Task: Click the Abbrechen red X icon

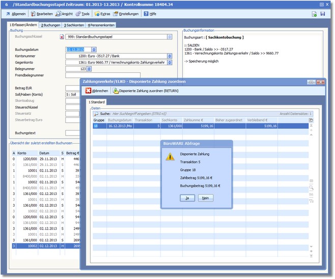Action: point(89,91)
